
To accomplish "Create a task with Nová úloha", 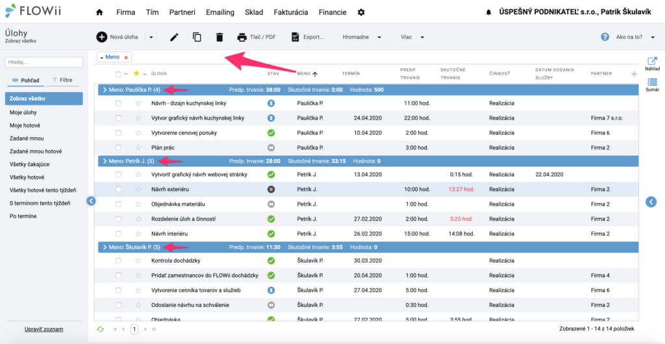I will [x=118, y=37].
